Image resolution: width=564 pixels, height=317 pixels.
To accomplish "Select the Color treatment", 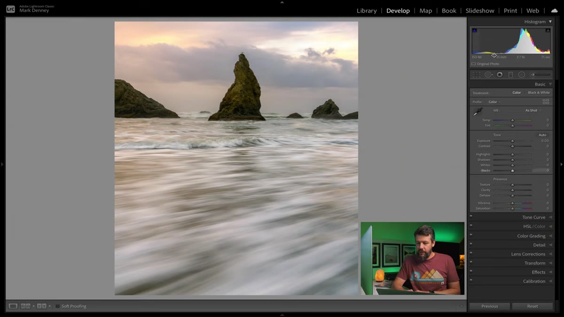I will (517, 93).
